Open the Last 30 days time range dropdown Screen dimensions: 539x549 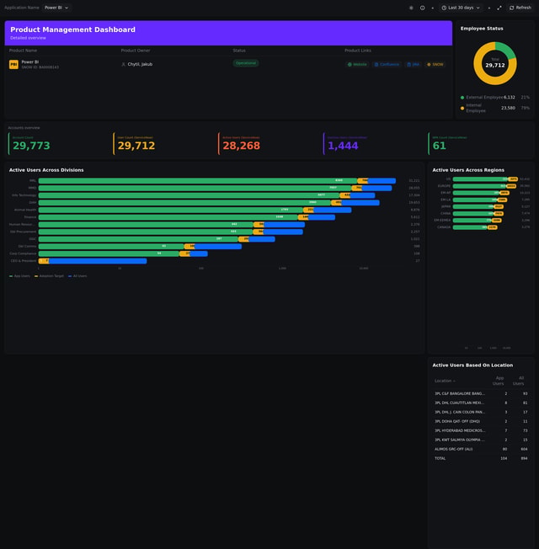[x=463, y=8]
